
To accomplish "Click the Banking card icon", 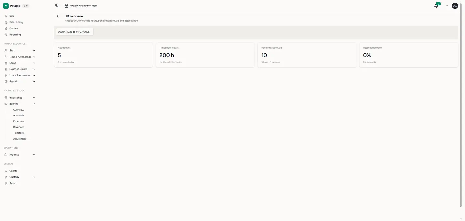I will point(6,104).
